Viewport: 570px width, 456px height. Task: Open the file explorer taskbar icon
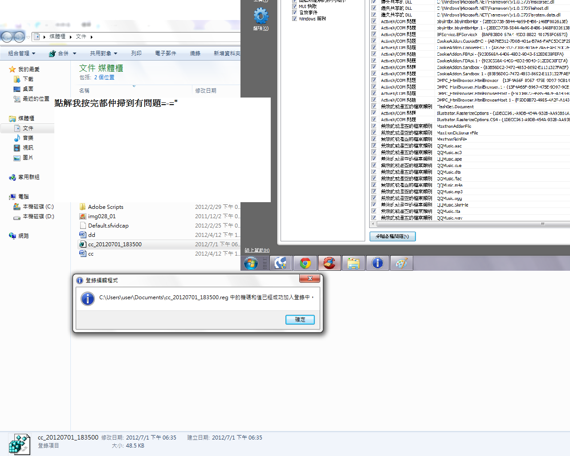point(354,263)
